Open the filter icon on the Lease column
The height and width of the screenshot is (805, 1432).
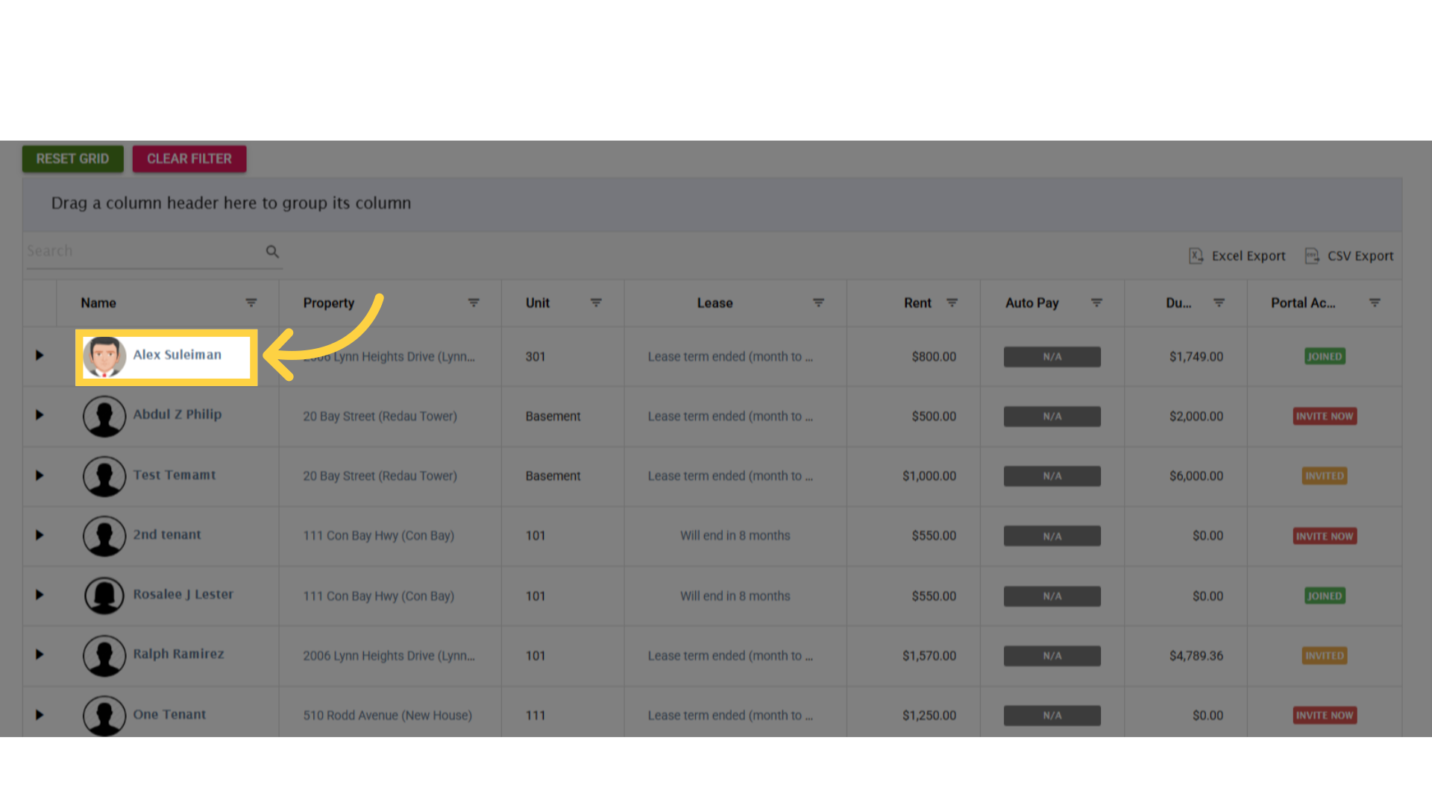pyautogui.click(x=818, y=303)
